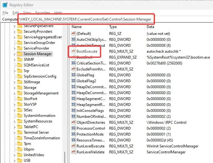The width and height of the screenshot is (213, 163).
Task: Select the SecurityProviders folder icon
Action: point(20,31)
